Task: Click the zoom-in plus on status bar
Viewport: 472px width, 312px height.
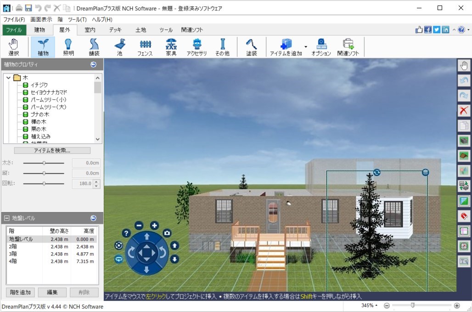Action: click(457, 306)
